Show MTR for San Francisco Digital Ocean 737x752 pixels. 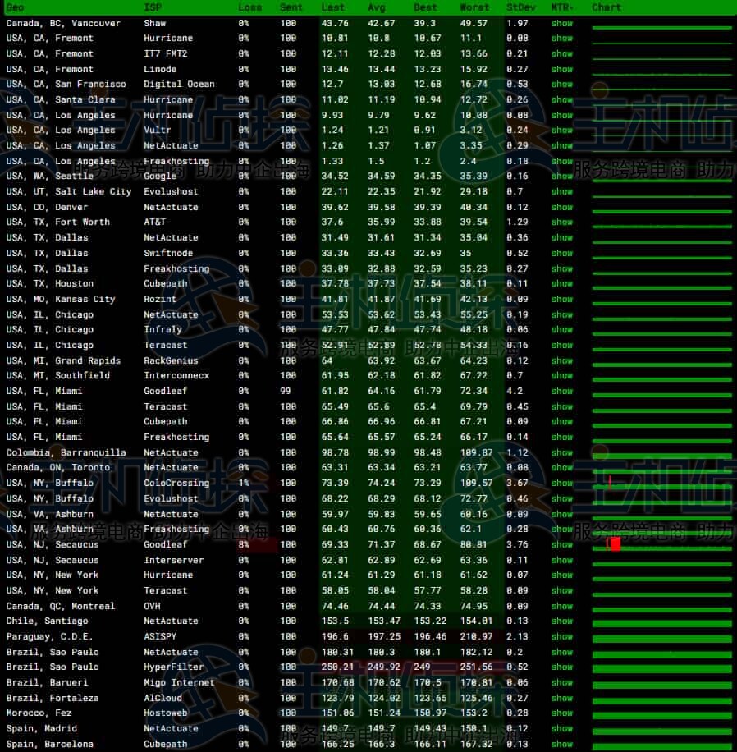point(562,84)
